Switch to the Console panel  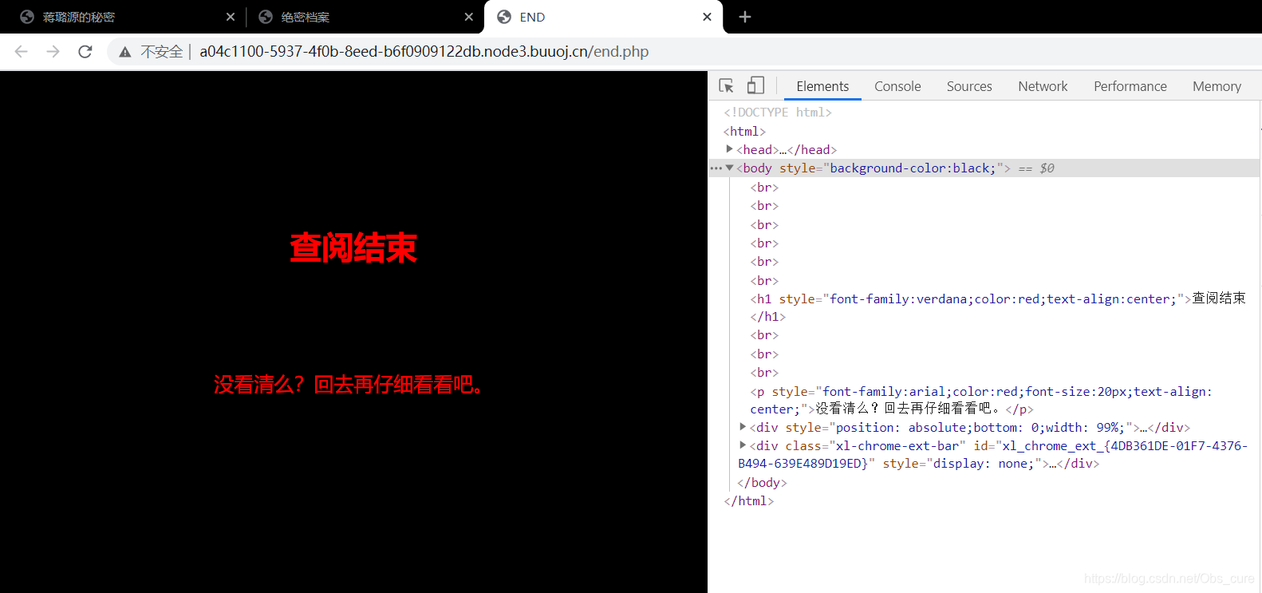tap(897, 86)
